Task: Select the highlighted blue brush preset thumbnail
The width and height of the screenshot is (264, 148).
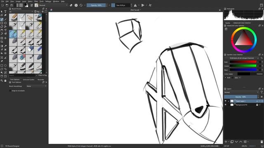Action: pos(13,34)
